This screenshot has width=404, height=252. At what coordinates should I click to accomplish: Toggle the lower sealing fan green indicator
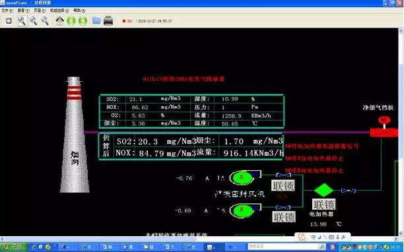[x=242, y=210]
